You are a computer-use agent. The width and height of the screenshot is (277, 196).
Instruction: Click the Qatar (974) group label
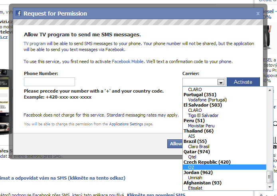pyautogui.click(x=197, y=152)
